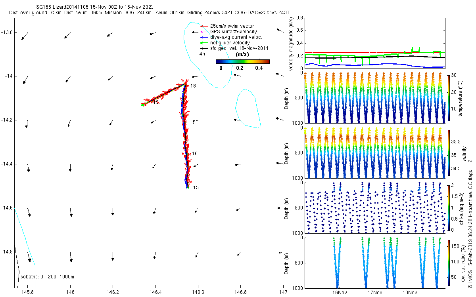Viewport: 476px width, 297px height.
Task: Click the green net glider velocity arrow
Action: click(x=204, y=43)
